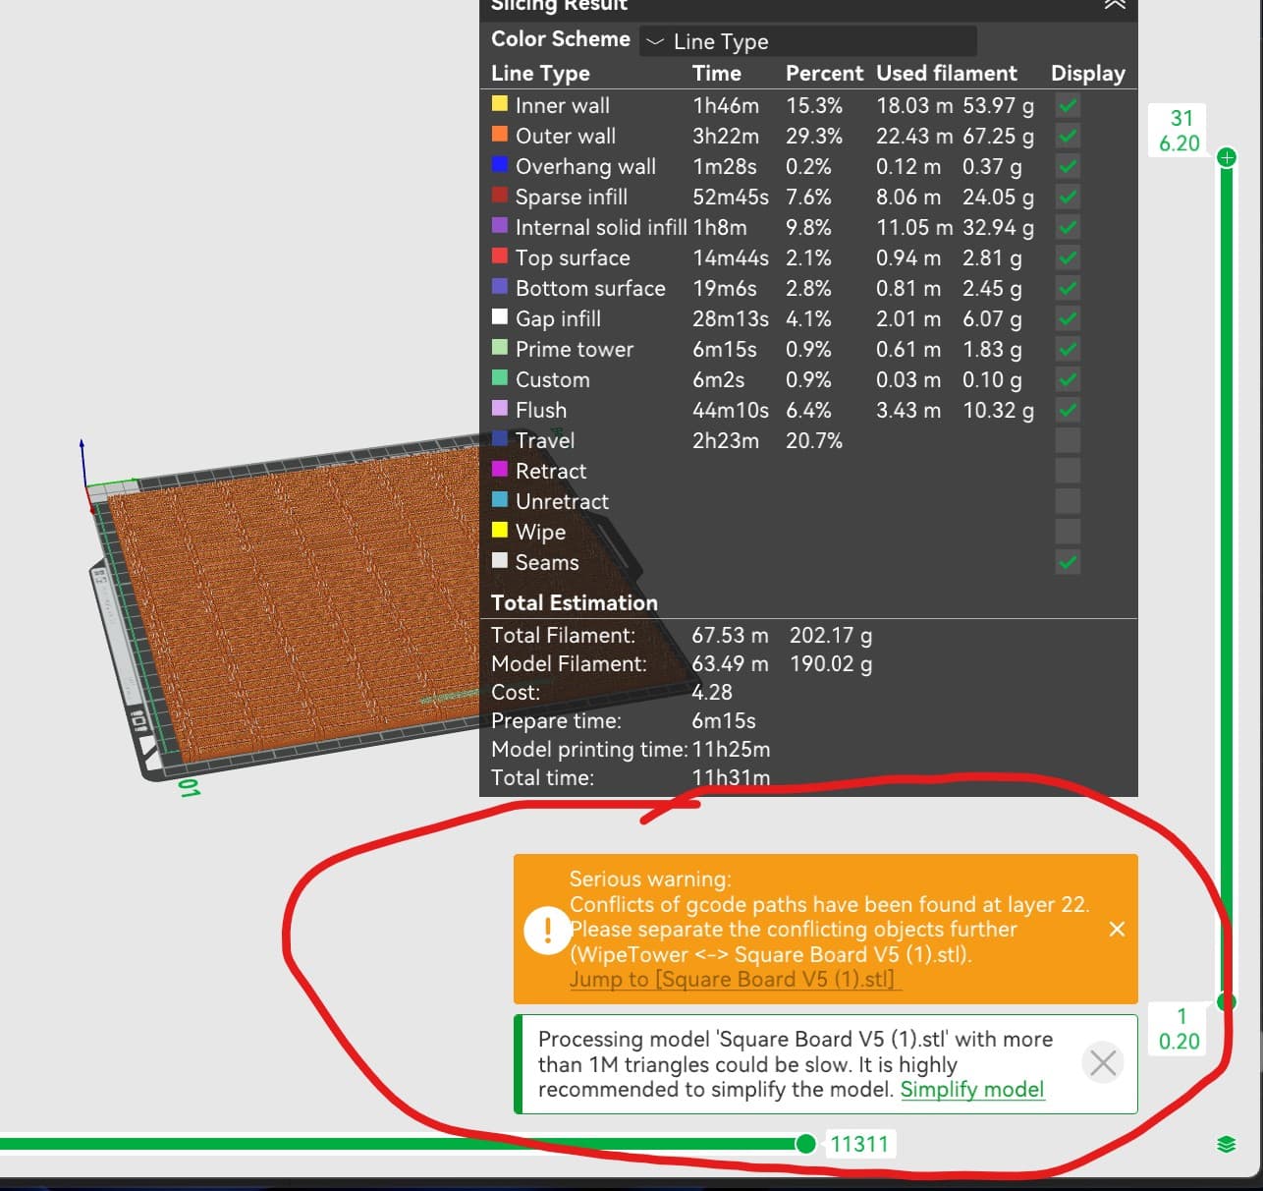This screenshot has width=1263, height=1191.
Task: Toggle Overhang wall display checkbox
Action: click(1068, 166)
